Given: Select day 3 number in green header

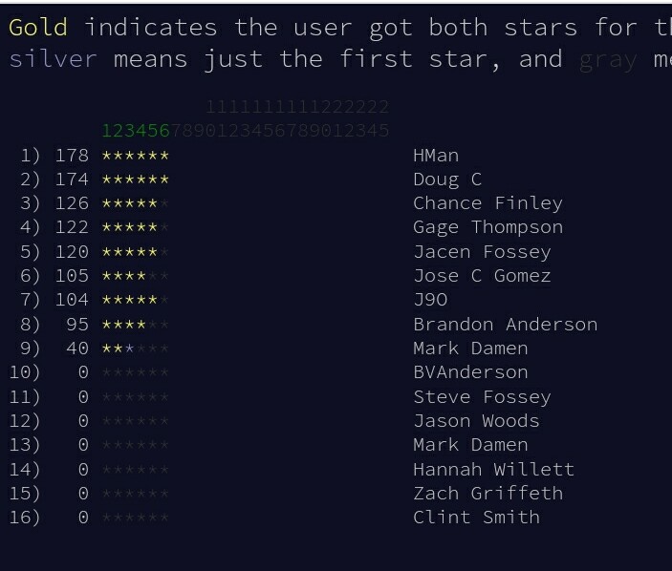Looking at the screenshot, I should (x=130, y=131).
